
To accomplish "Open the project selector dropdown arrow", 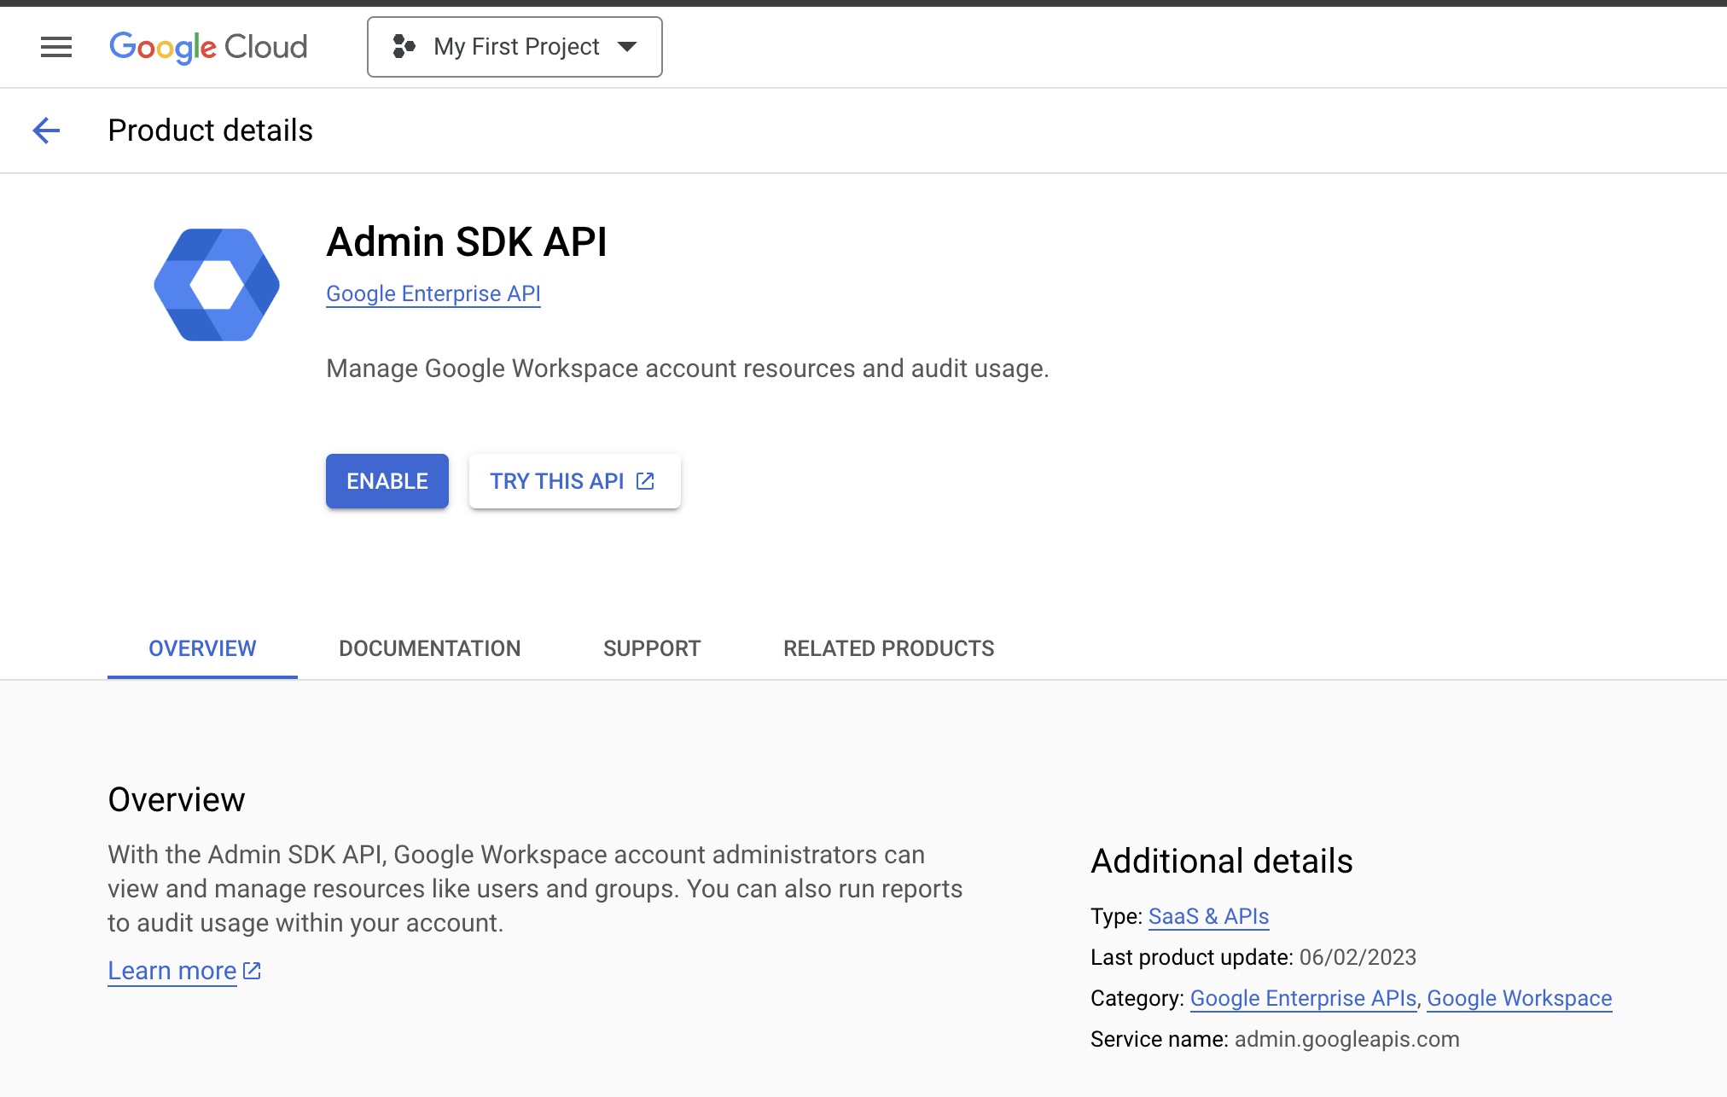I will (627, 48).
